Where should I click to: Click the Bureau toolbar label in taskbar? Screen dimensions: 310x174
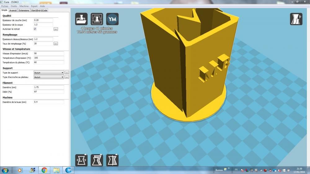[x=219, y=170]
